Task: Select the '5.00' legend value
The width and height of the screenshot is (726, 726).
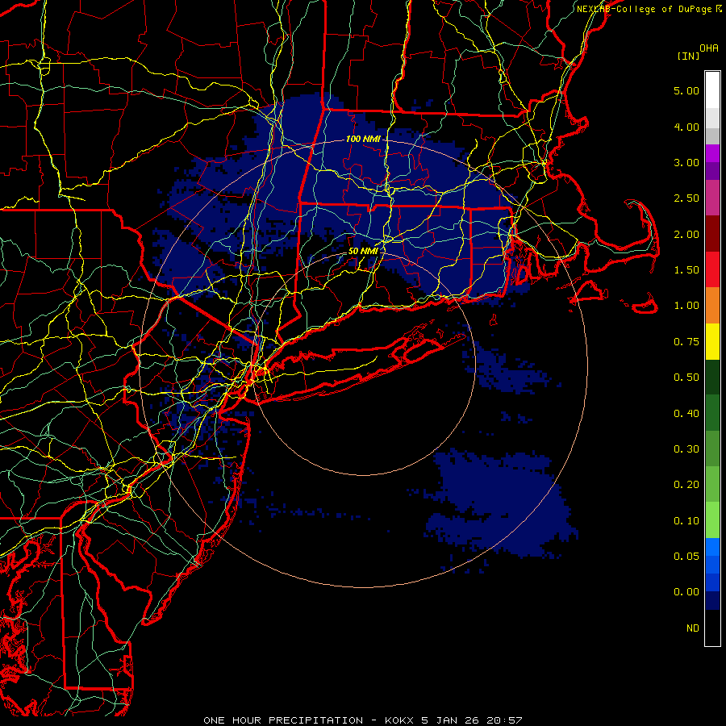Action: pos(686,90)
